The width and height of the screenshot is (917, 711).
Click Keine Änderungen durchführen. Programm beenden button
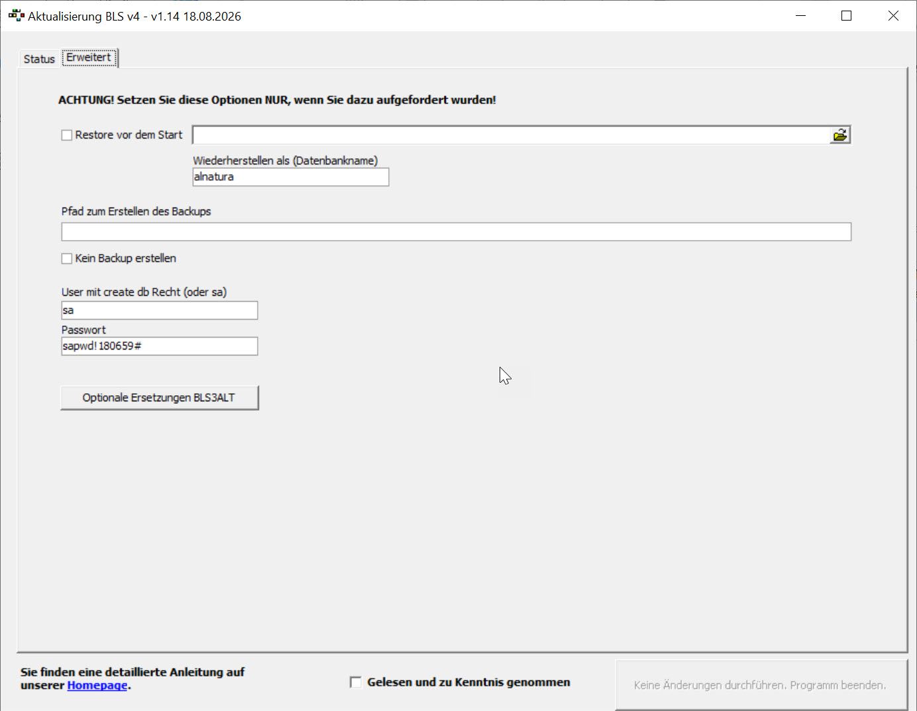click(761, 685)
